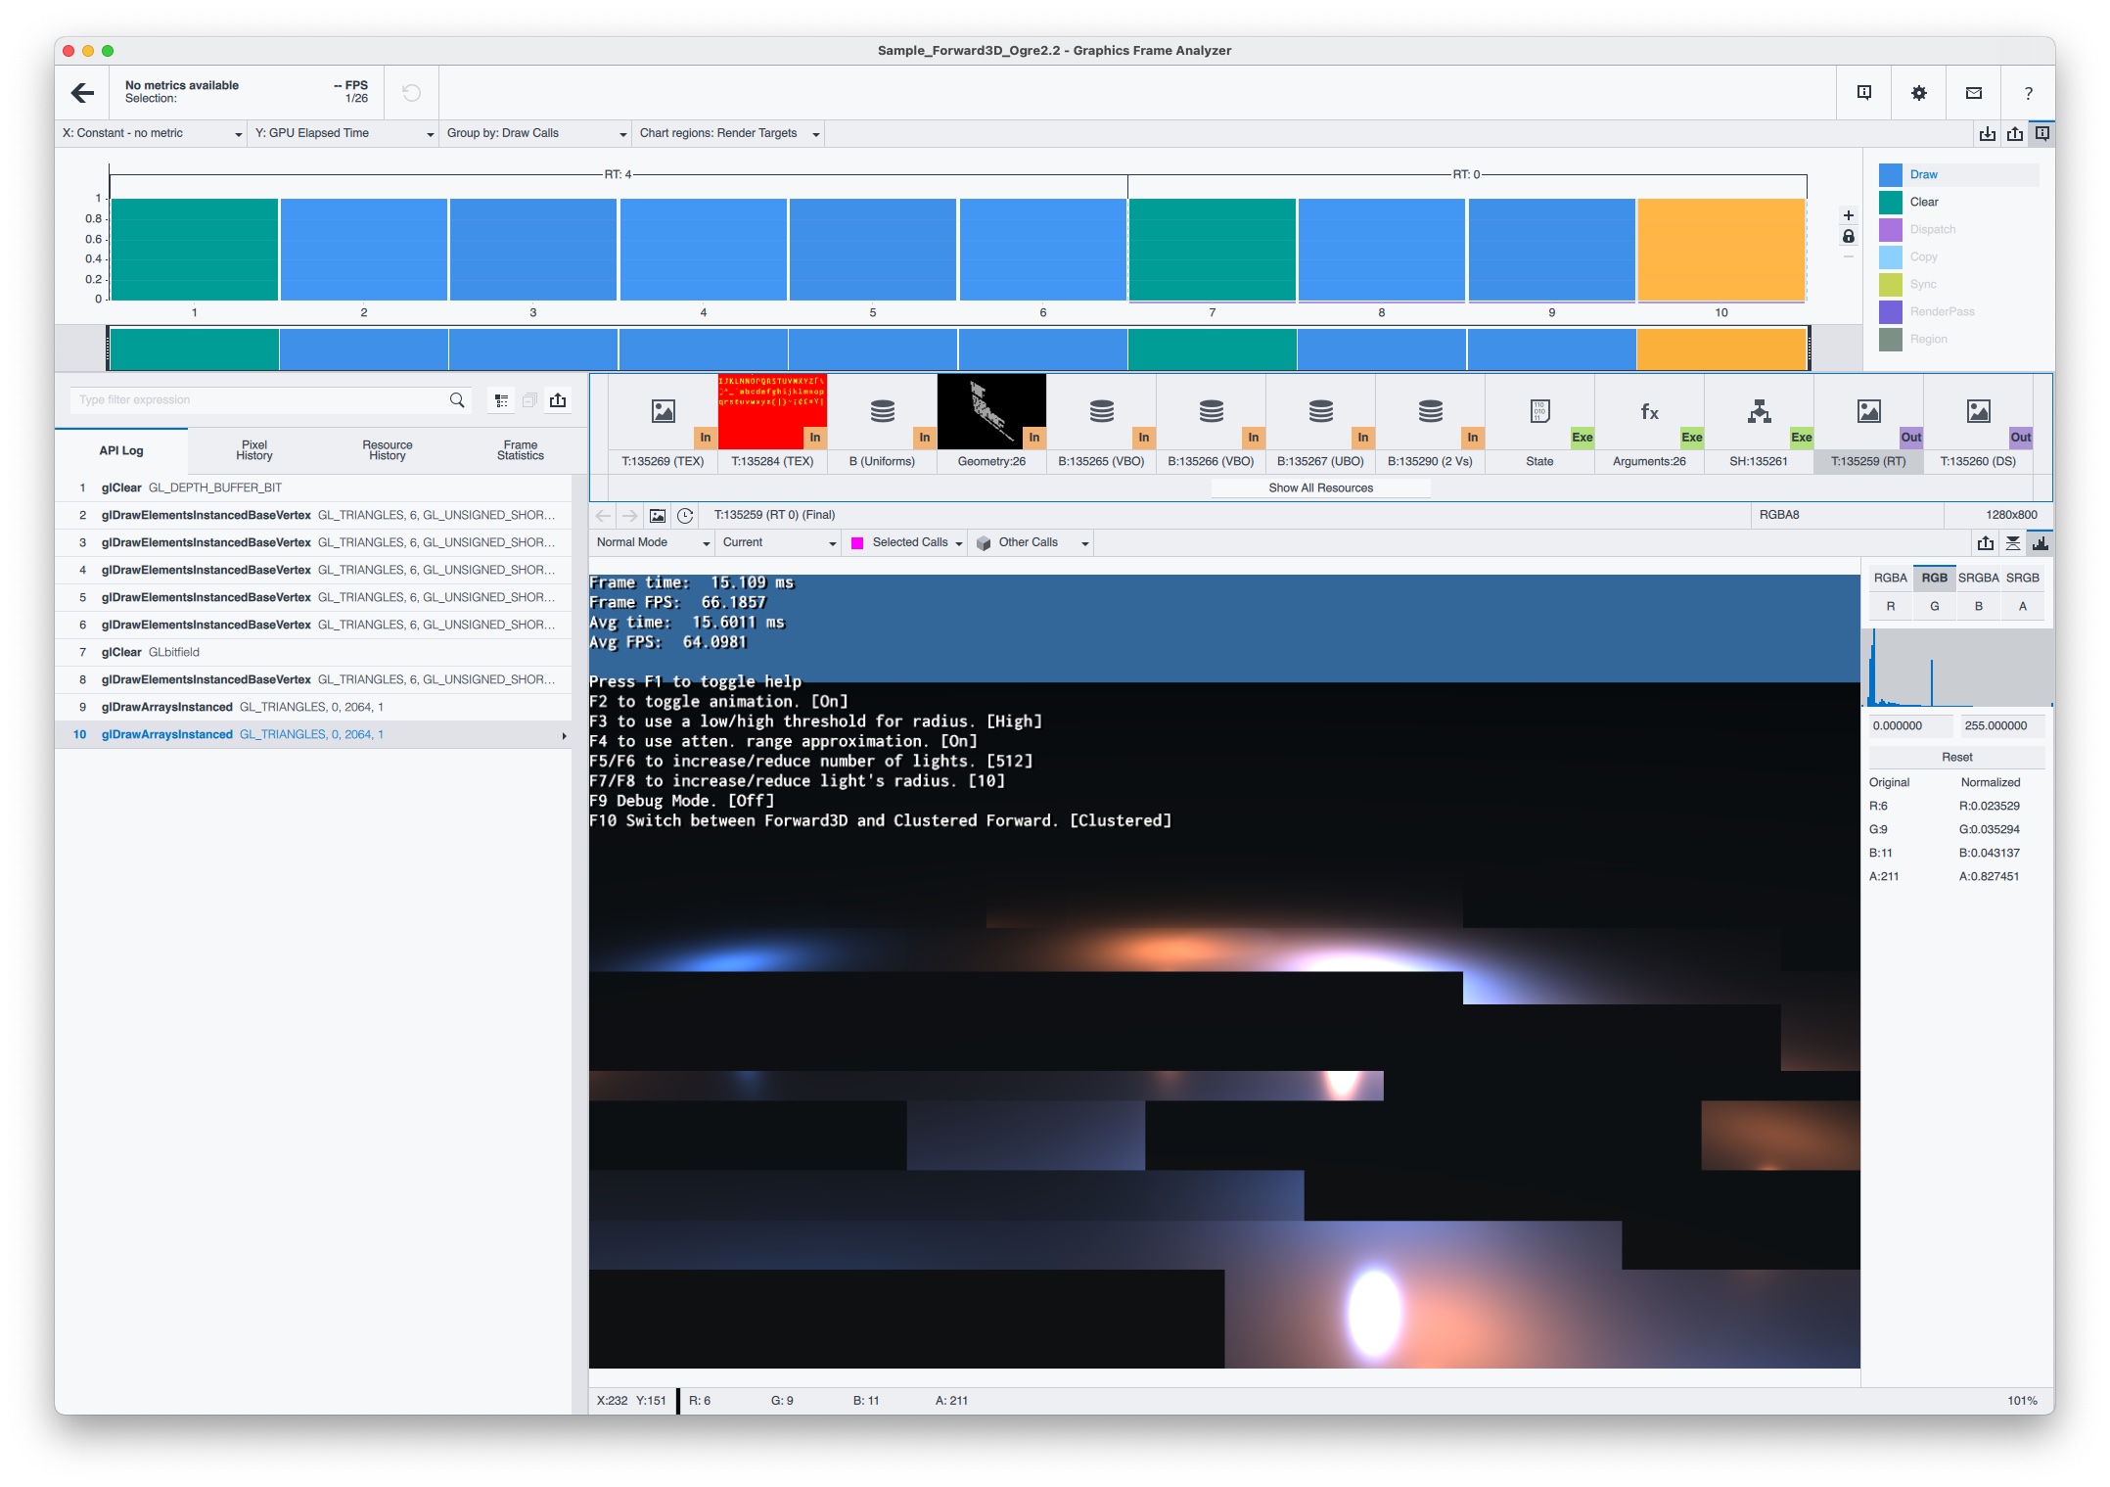The image size is (2110, 1487).
Task: Select the B:135265 (VBO) buffer icon
Action: pyautogui.click(x=1101, y=424)
